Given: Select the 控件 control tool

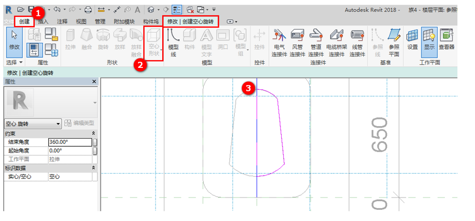Looking at the screenshot, I should (x=259, y=39).
